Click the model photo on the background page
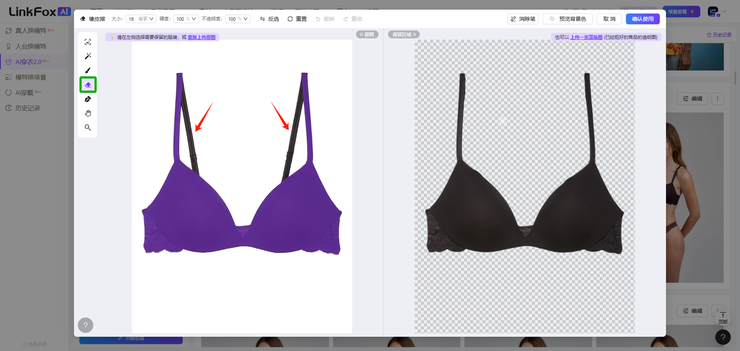 (x=695, y=198)
